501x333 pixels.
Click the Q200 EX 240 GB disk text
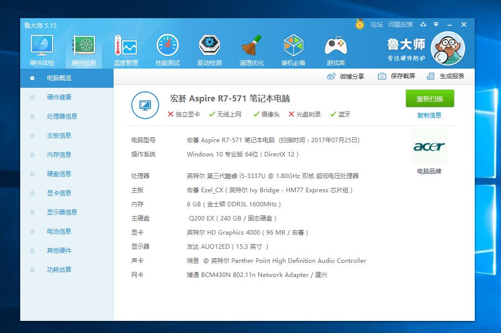233,218
